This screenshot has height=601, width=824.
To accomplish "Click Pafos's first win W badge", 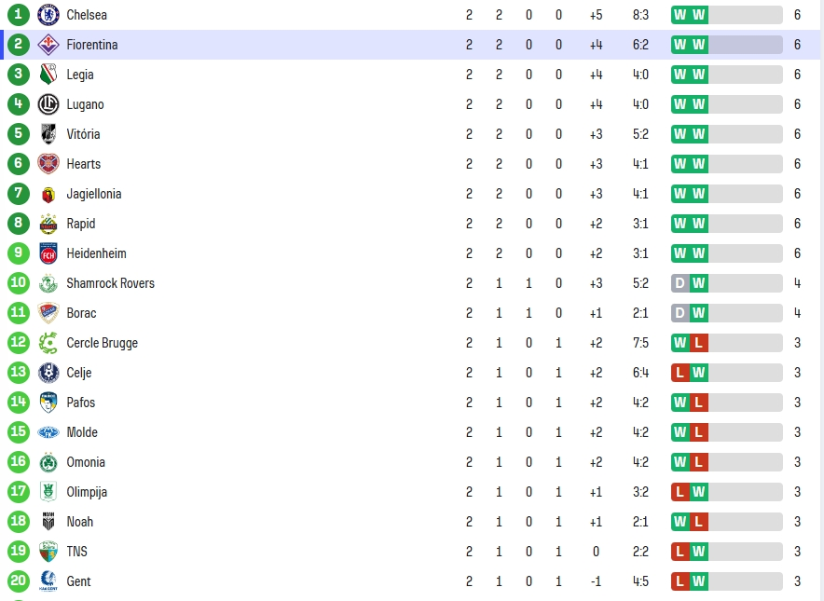I will [680, 403].
